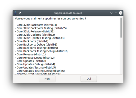
Task: Toggle the pin on all desktops icon
Action: [20, 13]
